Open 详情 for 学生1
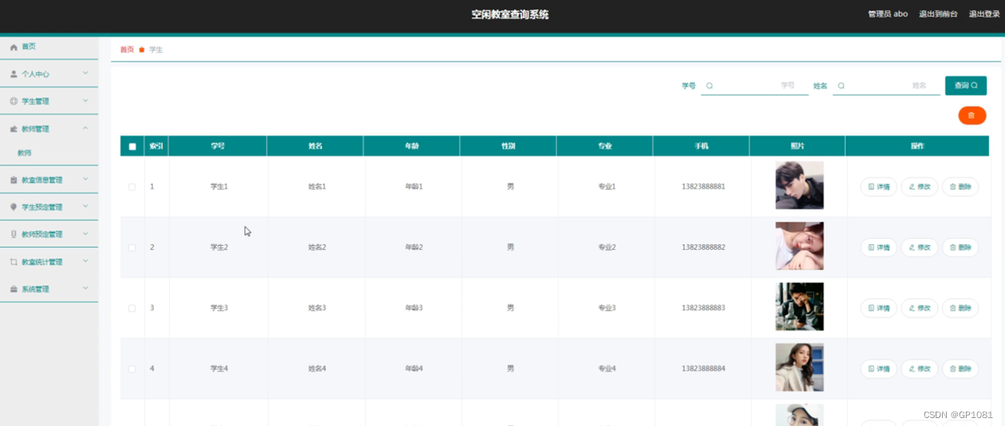Screen dimensions: 1005x426 879,187
